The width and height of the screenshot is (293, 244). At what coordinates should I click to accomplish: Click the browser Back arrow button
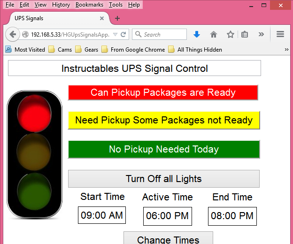13,34
